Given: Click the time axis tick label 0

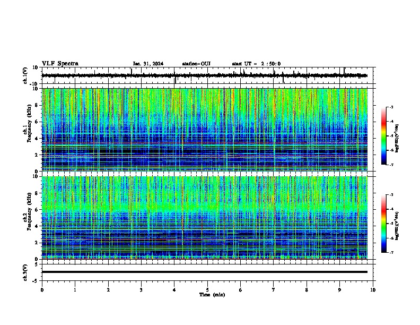Looking at the screenshot, I should [42, 290].
